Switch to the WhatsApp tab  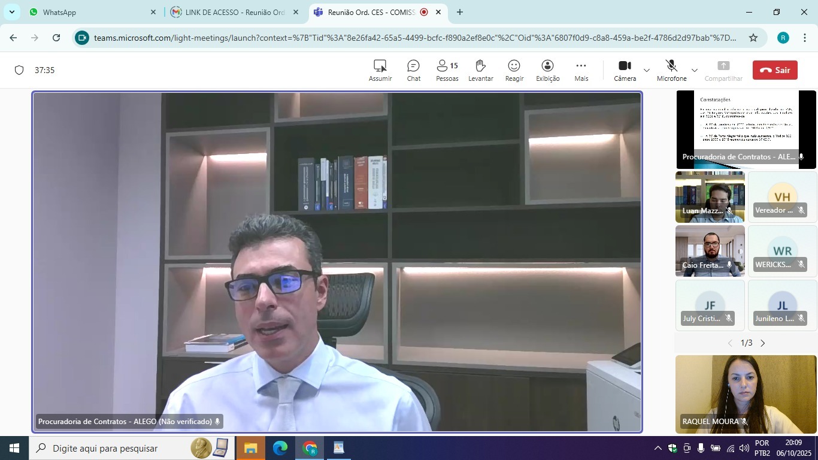[90, 12]
